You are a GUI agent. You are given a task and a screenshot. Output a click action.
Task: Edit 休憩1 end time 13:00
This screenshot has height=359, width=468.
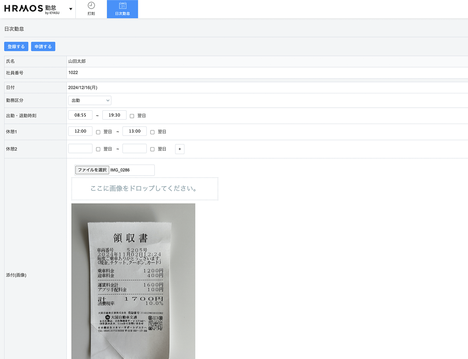tap(135, 131)
